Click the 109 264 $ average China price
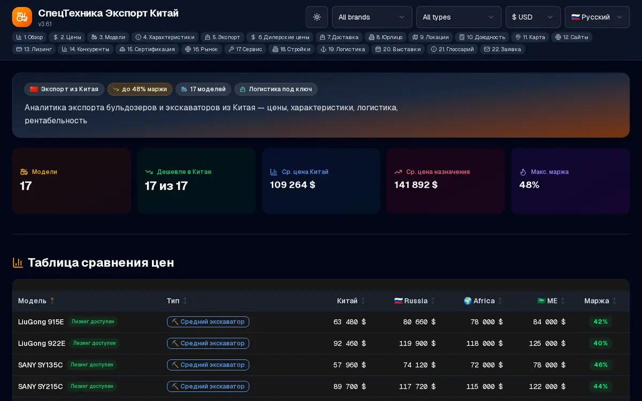 (x=293, y=184)
